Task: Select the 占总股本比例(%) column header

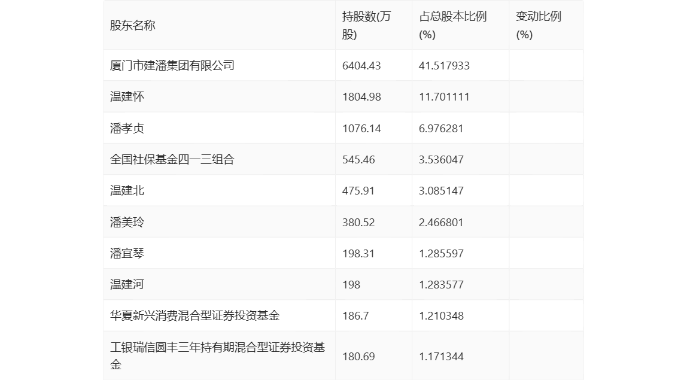Action: (x=452, y=25)
